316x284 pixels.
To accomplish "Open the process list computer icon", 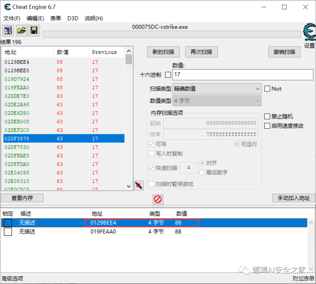I will pos(8,30).
